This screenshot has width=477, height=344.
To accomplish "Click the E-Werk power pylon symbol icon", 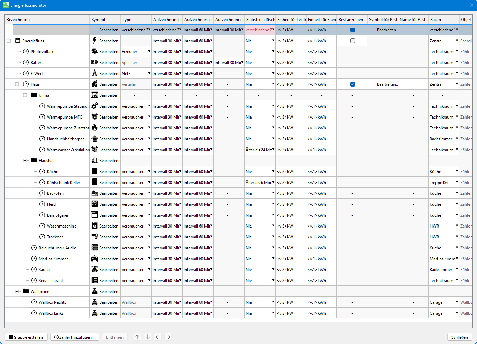I will click(95, 73).
